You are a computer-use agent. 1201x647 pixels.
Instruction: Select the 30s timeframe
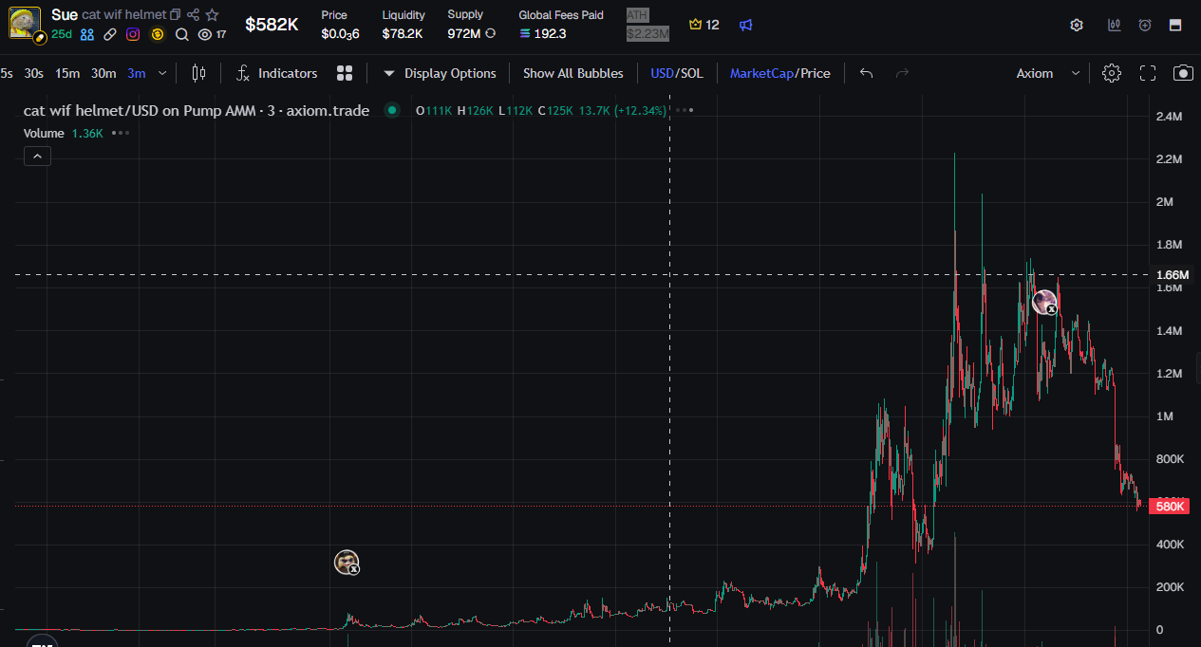[34, 73]
